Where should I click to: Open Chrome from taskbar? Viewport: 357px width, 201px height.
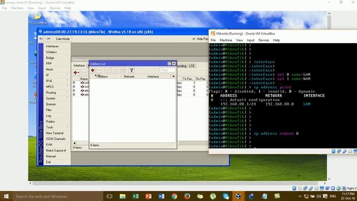coord(174,196)
